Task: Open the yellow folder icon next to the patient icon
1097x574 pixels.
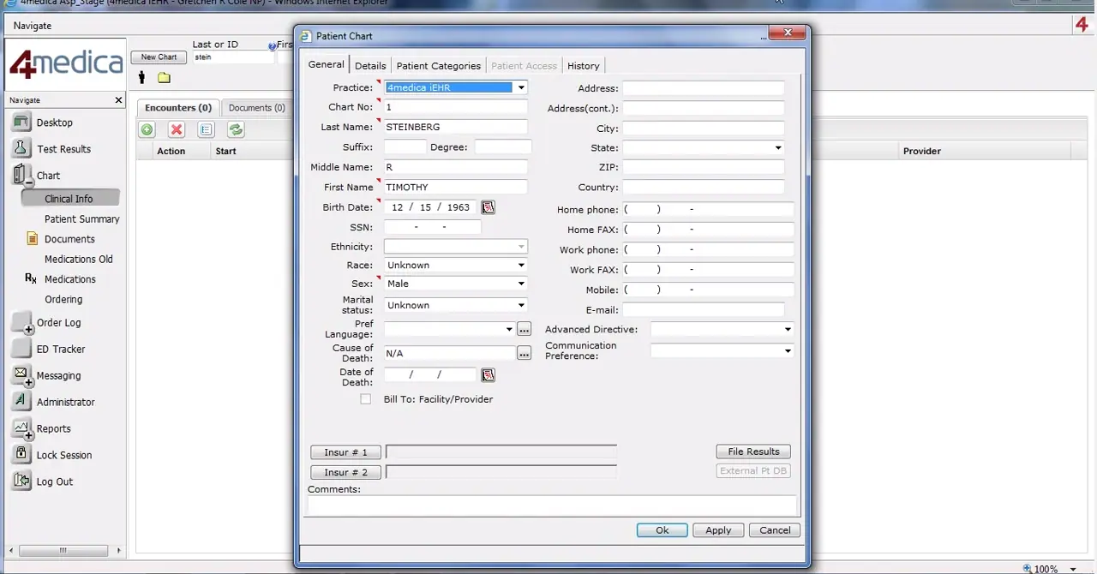Action: [x=164, y=77]
